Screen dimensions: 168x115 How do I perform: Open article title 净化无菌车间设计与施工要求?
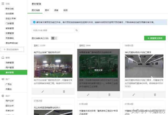tap(138, 52)
